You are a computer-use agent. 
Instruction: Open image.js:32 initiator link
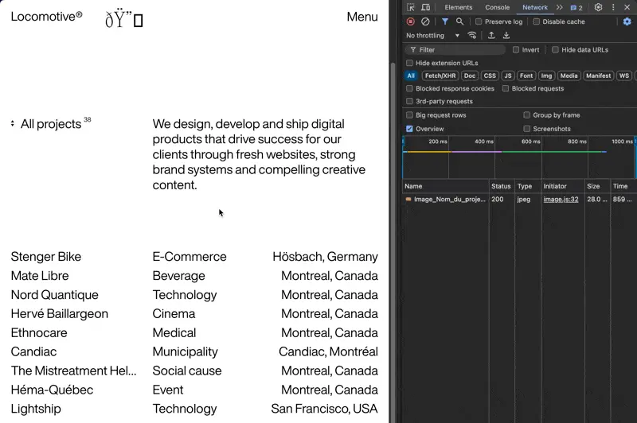561,199
